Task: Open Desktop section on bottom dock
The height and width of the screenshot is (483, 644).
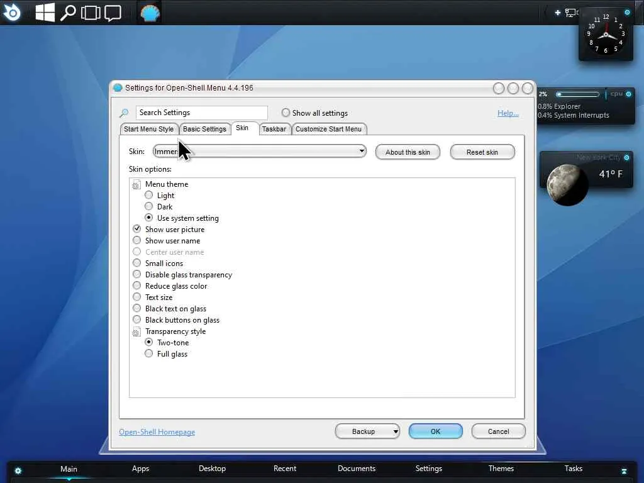Action: [213, 469]
